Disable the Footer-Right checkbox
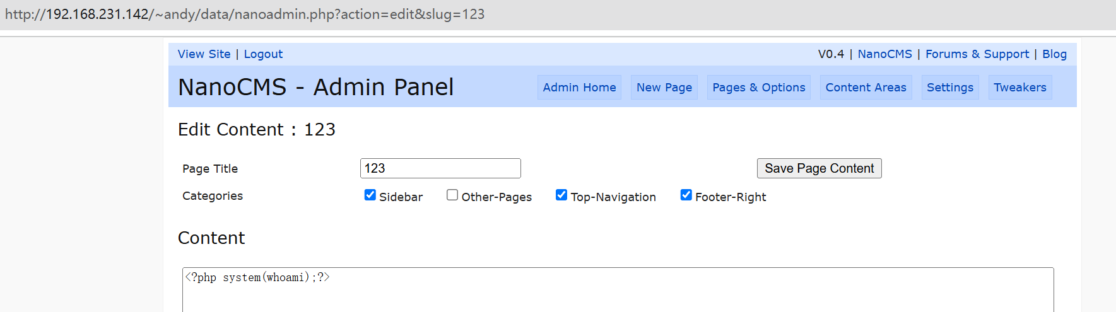 [x=686, y=195]
